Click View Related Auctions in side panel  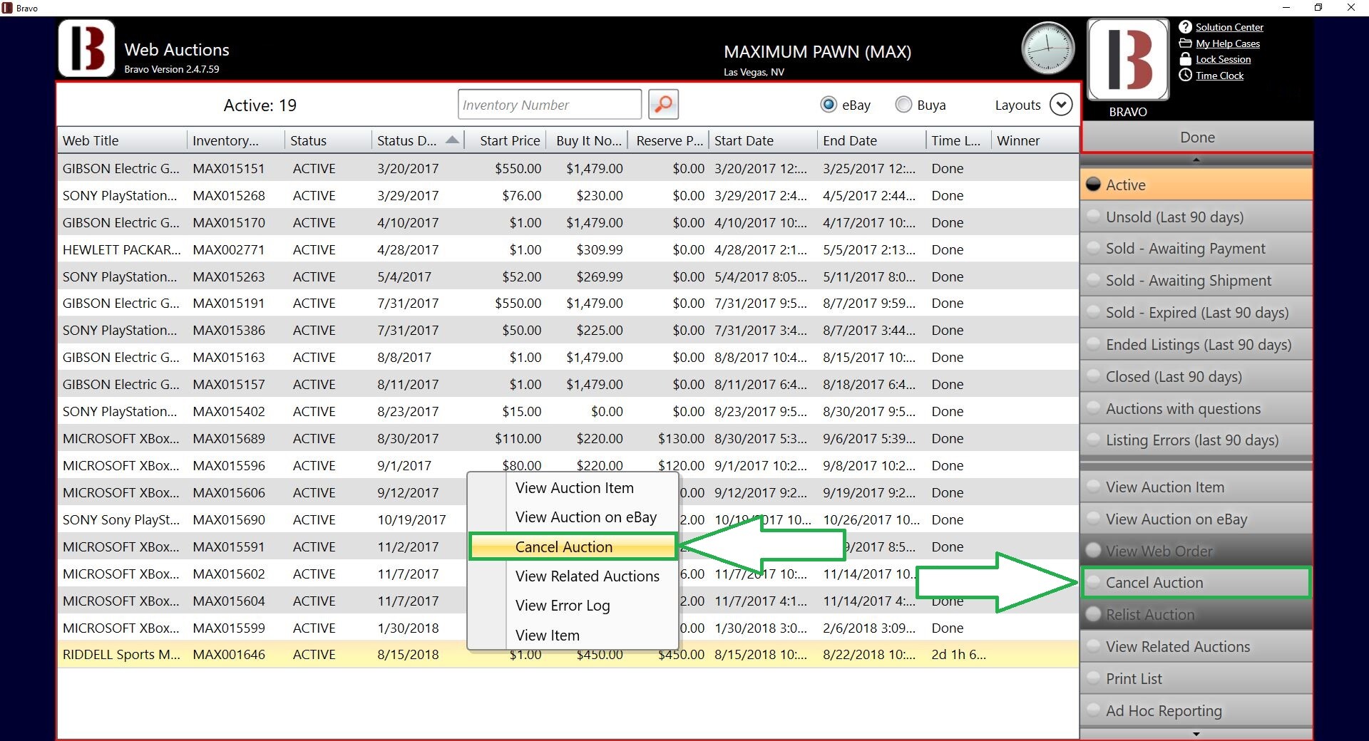pyautogui.click(x=1196, y=647)
